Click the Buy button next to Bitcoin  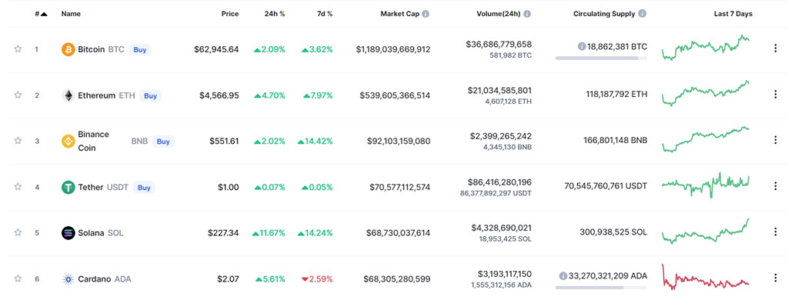(140, 50)
